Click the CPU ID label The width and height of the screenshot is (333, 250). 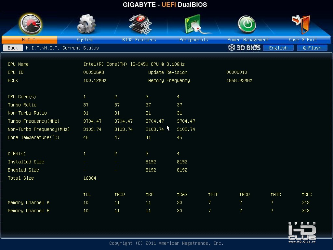coord(16,72)
